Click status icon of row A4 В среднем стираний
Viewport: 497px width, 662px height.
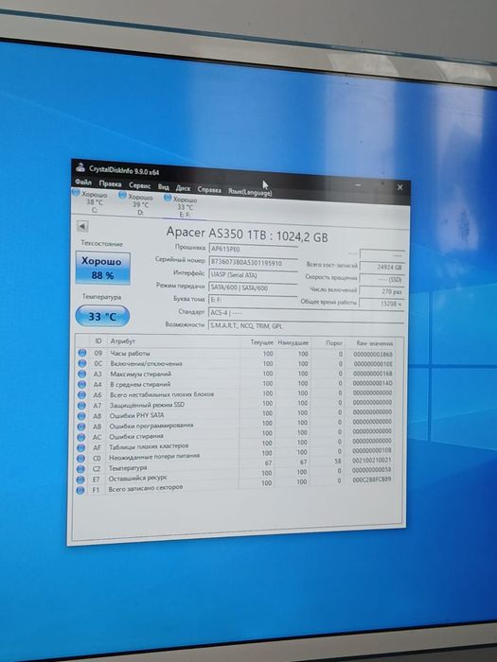81,384
